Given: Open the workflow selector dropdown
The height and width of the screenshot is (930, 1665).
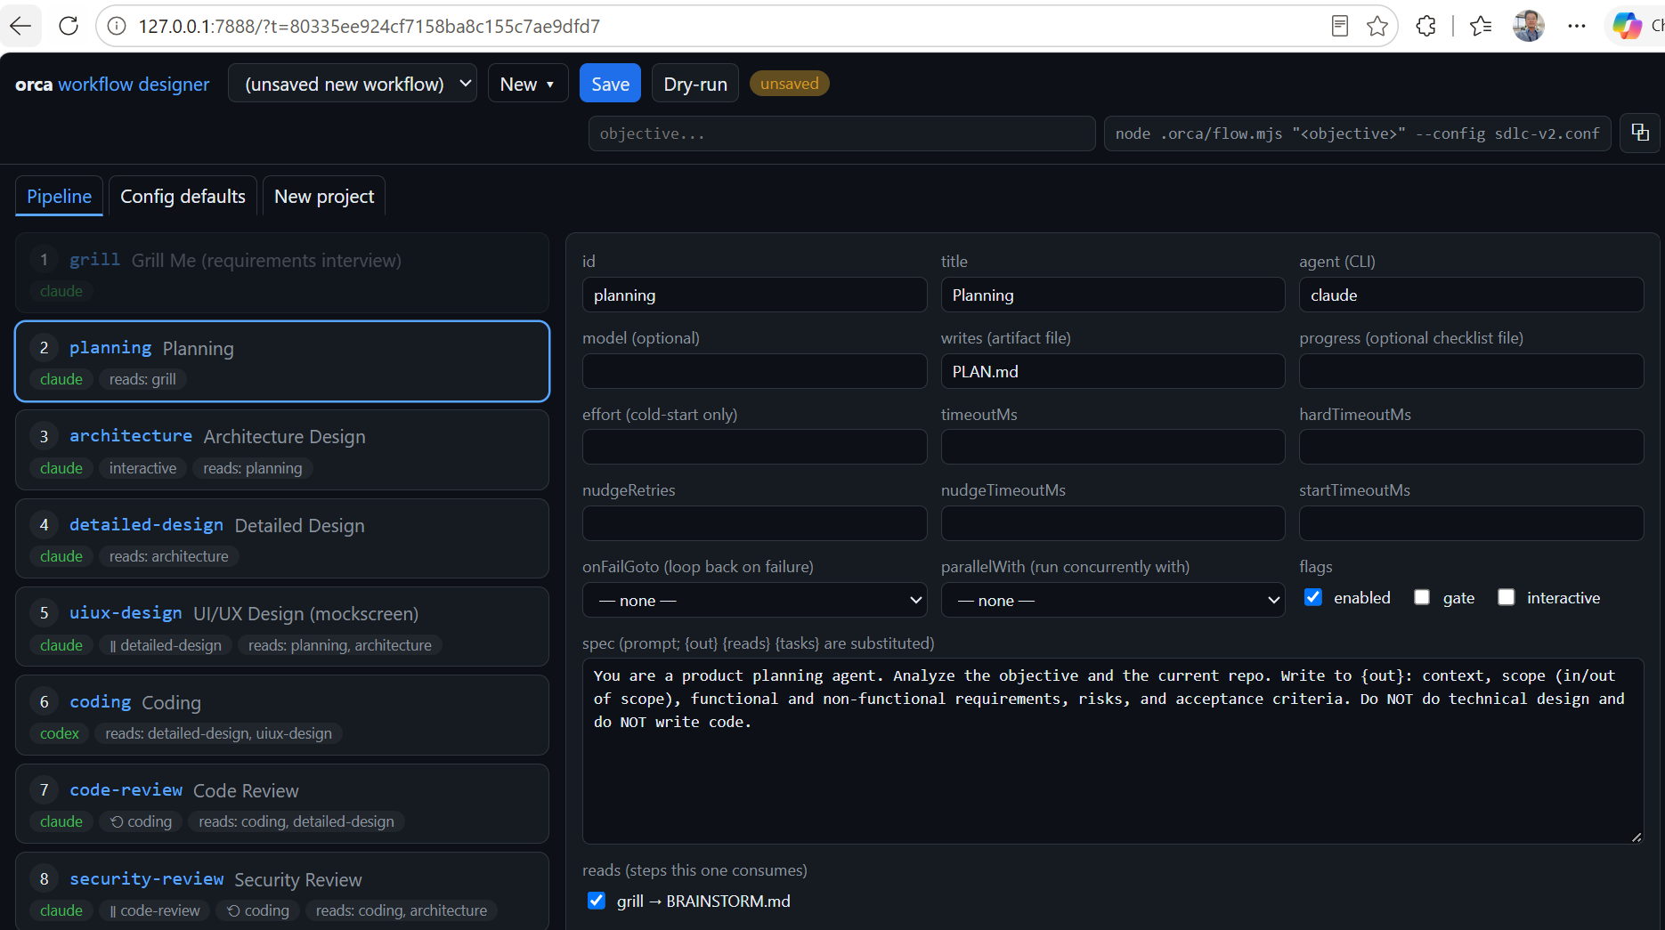Looking at the screenshot, I should point(353,84).
